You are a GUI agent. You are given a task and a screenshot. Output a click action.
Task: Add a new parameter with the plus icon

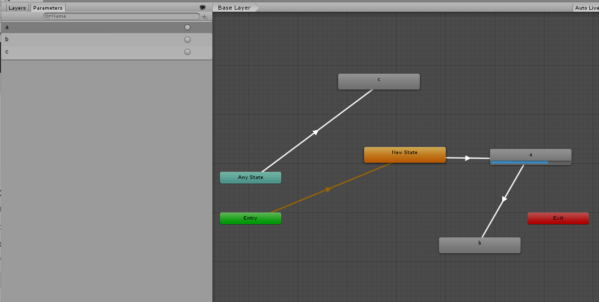[x=204, y=16]
